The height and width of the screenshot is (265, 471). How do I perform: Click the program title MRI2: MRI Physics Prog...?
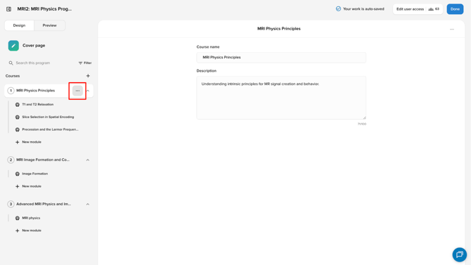pyautogui.click(x=44, y=9)
